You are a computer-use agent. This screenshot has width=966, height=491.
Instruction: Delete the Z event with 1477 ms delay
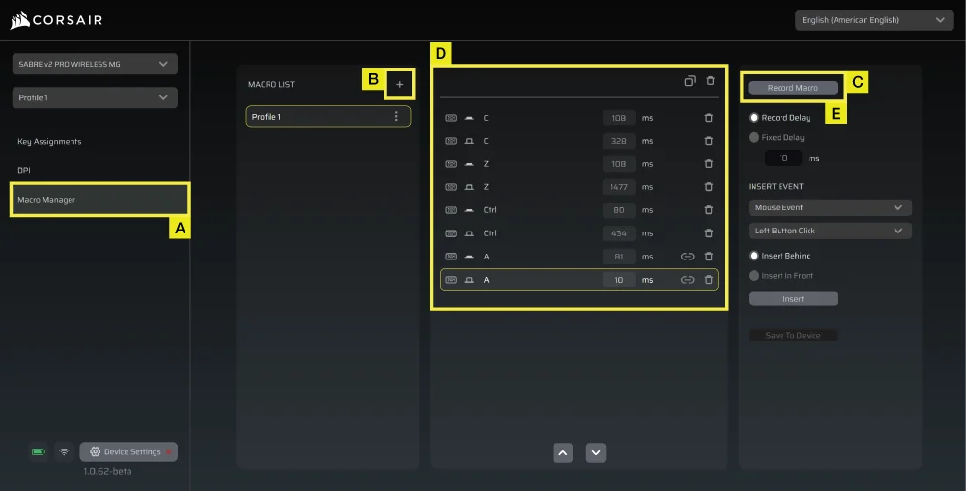tap(708, 187)
